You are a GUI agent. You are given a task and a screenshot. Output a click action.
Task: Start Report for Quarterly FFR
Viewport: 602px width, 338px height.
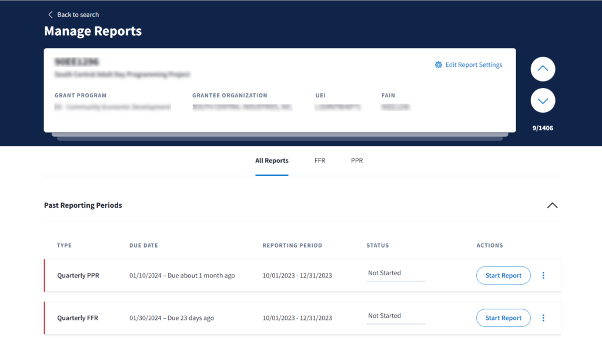503,318
